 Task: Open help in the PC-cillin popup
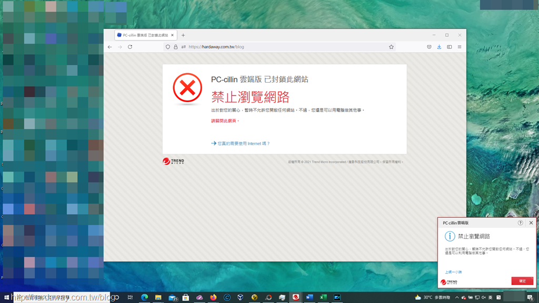[521, 223]
